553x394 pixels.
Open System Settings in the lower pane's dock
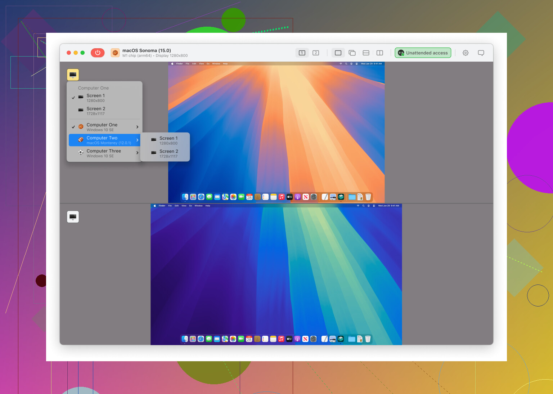pyautogui.click(x=314, y=339)
